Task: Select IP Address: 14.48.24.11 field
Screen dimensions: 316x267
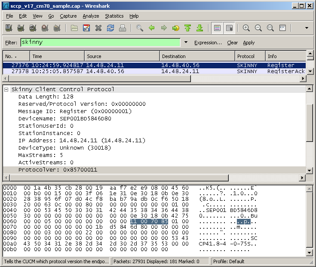Action: click(x=82, y=141)
